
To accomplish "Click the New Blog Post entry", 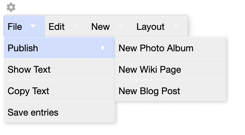I will coord(149,91).
